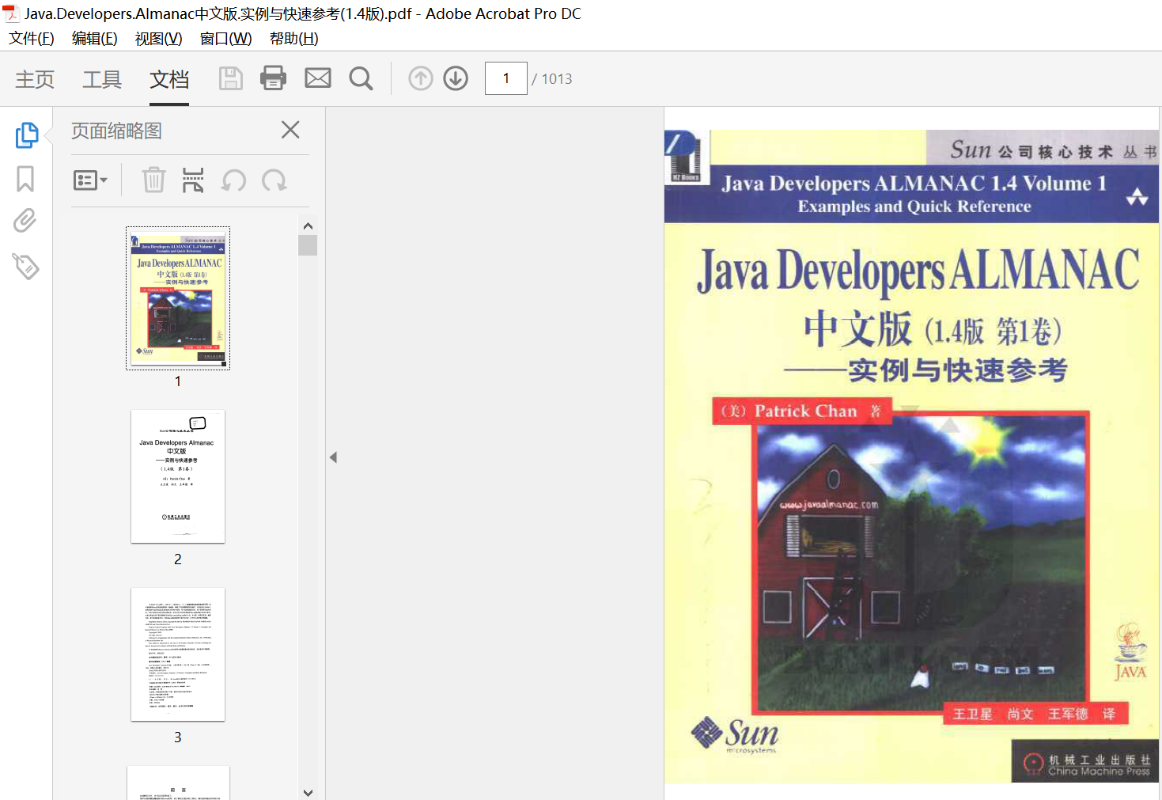Close the 页面缩略图 panel
Viewport: 1162px width, 800px height.
coord(290,130)
